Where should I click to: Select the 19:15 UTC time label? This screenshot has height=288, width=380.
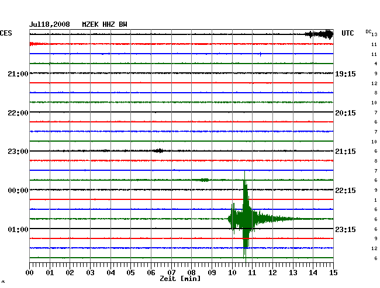pyautogui.click(x=344, y=73)
